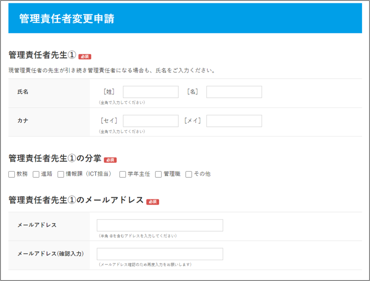Click the 管理責任者先生①のメールアドレス heading

point(76,200)
